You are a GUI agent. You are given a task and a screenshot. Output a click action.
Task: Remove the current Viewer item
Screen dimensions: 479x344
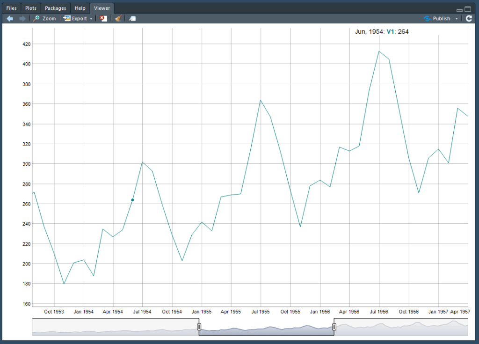[x=103, y=18]
